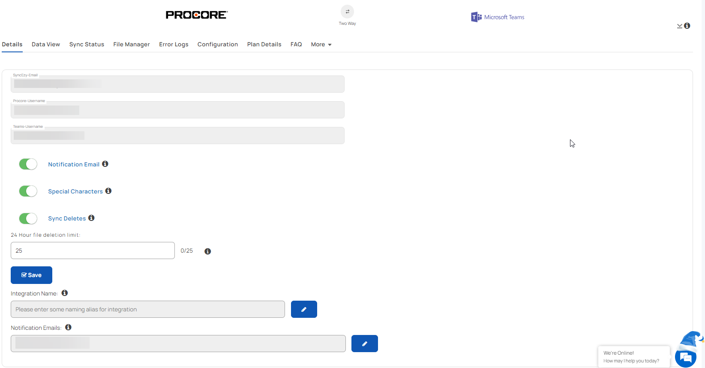Screen dimensions: 705x368
Task: Edit Integration Name with the pencil button
Action: (304, 309)
